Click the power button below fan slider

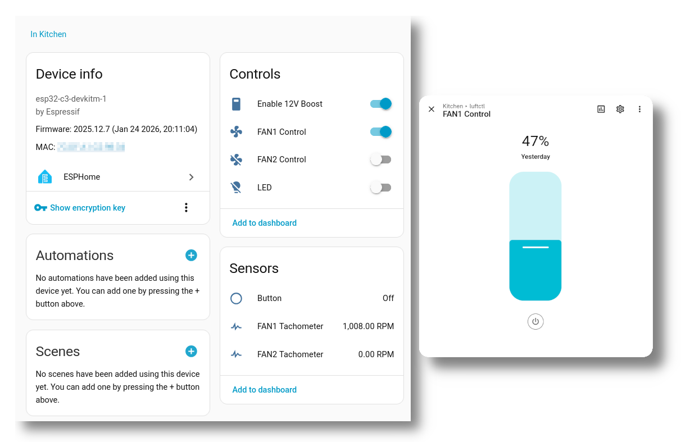(x=535, y=322)
